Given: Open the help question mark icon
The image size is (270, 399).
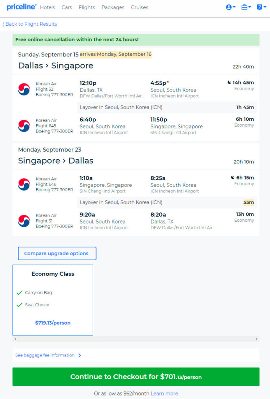Looking at the screenshot, I should [261, 7].
